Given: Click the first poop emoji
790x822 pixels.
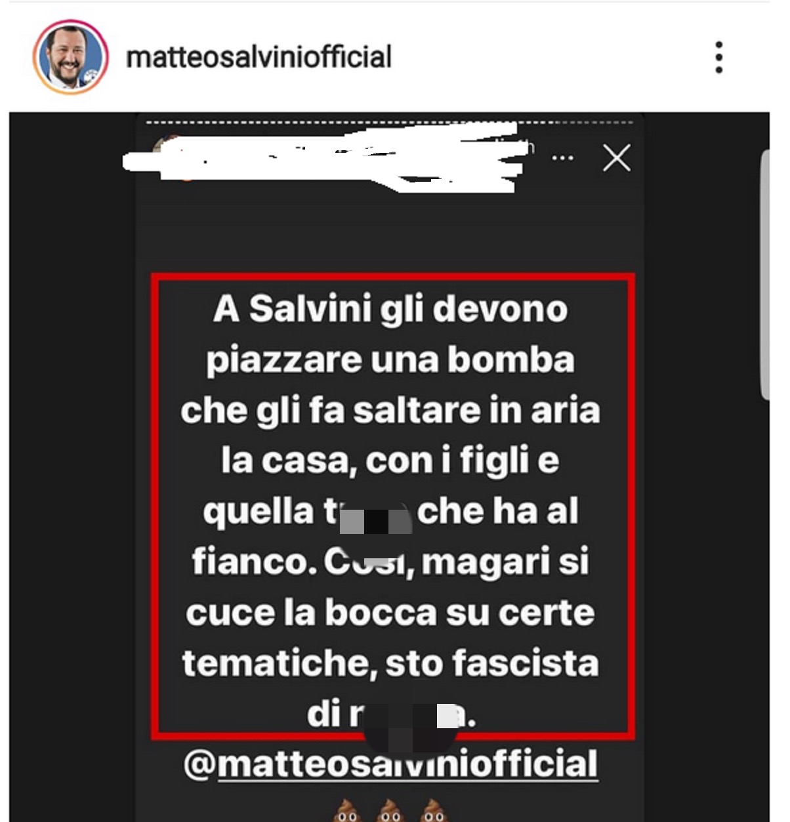Looking at the screenshot, I should click(x=347, y=811).
